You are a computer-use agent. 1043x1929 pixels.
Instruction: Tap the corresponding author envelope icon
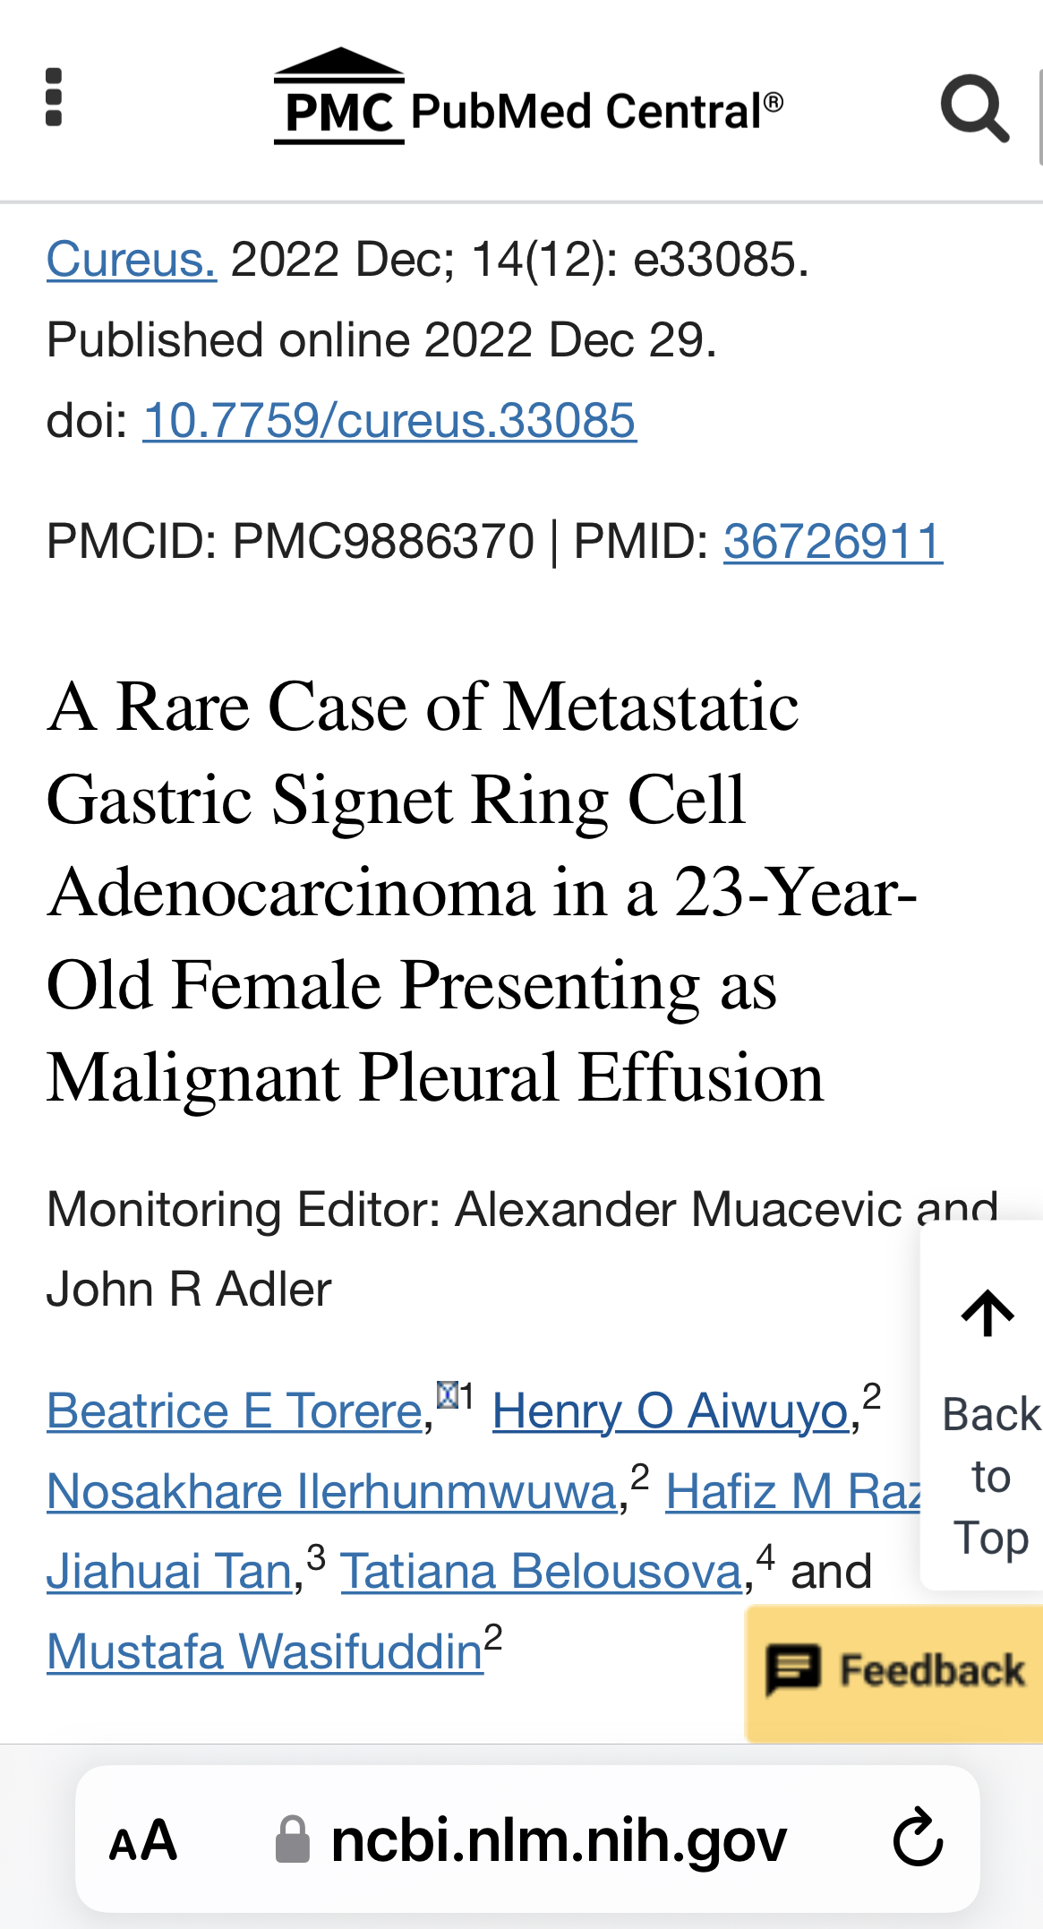[x=448, y=1394]
